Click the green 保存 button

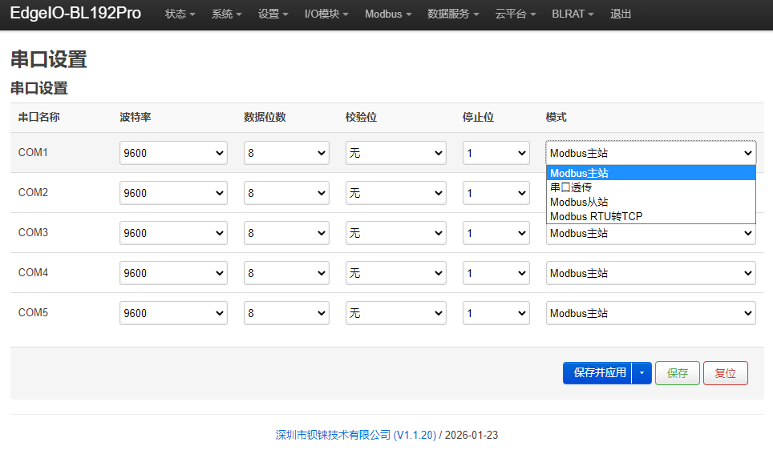click(678, 373)
